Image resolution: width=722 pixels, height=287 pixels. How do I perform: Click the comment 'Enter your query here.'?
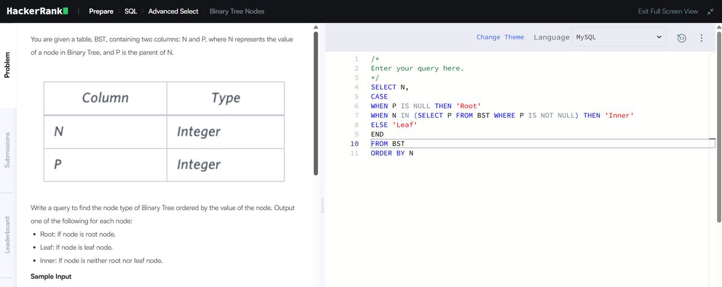[418, 68]
